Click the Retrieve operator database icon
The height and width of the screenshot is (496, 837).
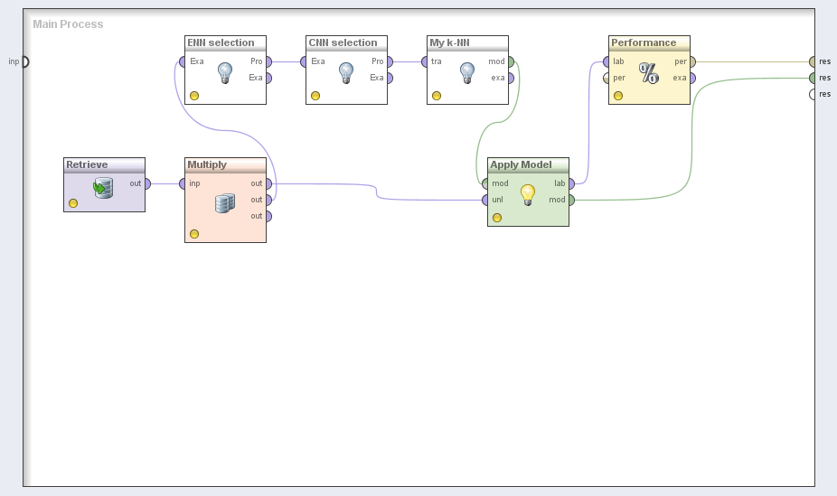pyautogui.click(x=104, y=188)
